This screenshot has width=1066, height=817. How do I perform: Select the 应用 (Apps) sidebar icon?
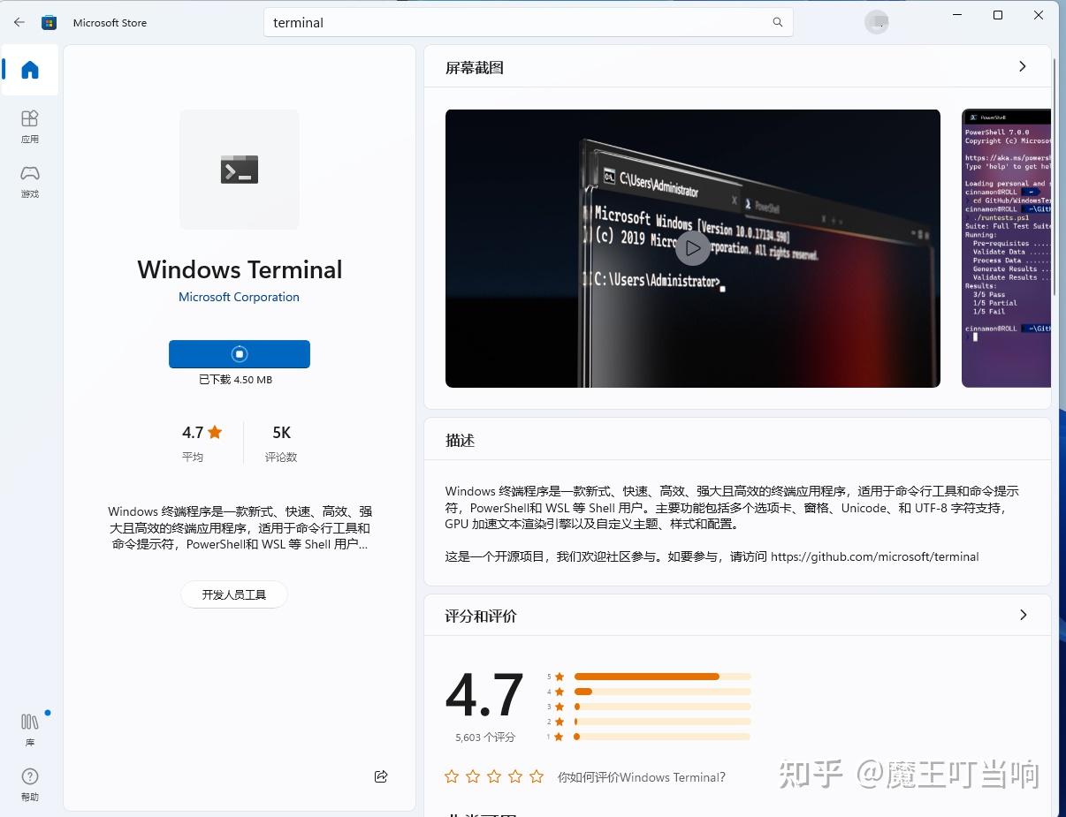29,127
